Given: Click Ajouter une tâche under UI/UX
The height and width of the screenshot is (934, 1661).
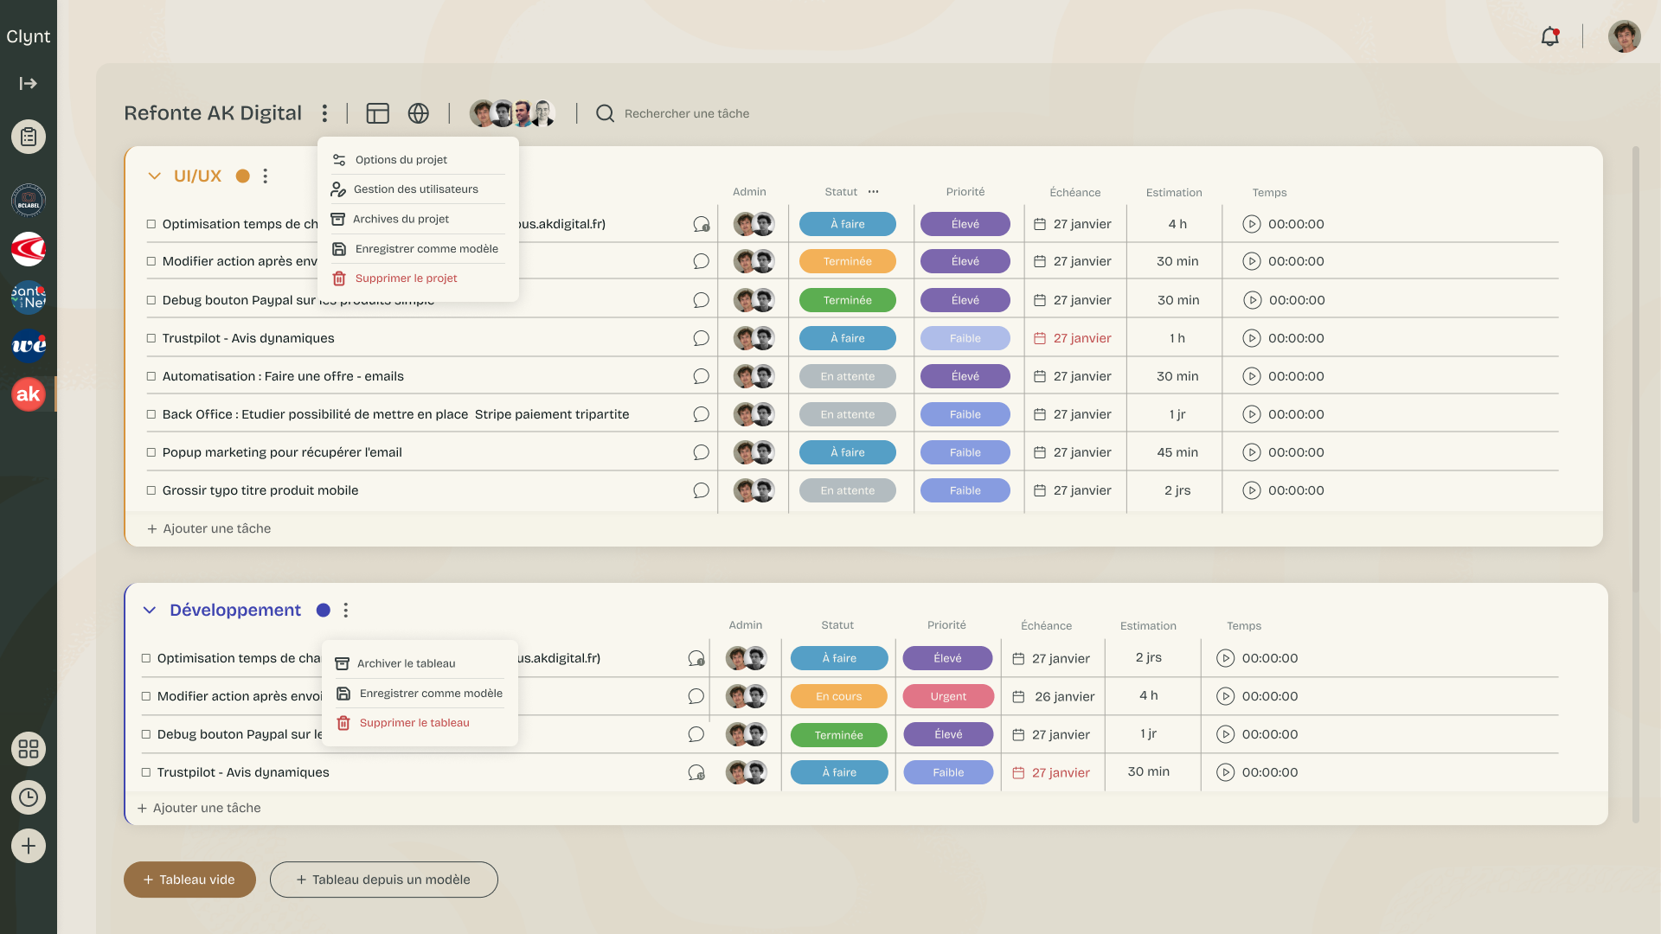Looking at the screenshot, I should 208,528.
